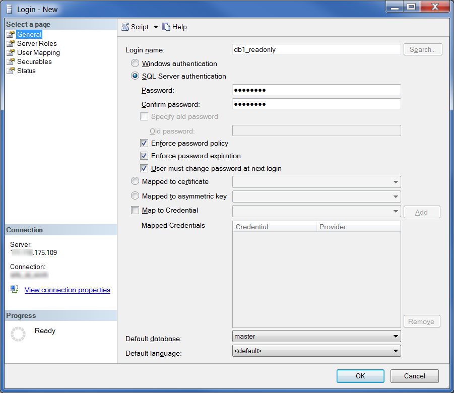Select the General page icon

(x=11, y=34)
